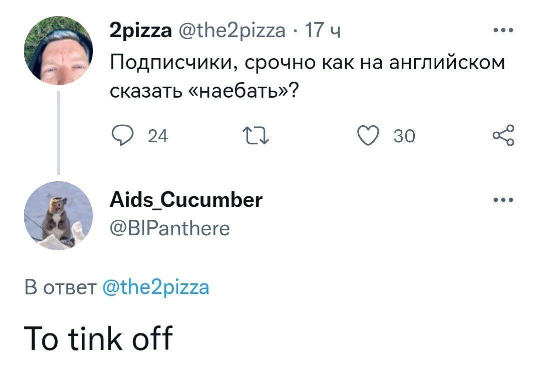Screen dimensions: 540x379
Task: Open the @BIPanthere handle link
Action: click(x=169, y=228)
